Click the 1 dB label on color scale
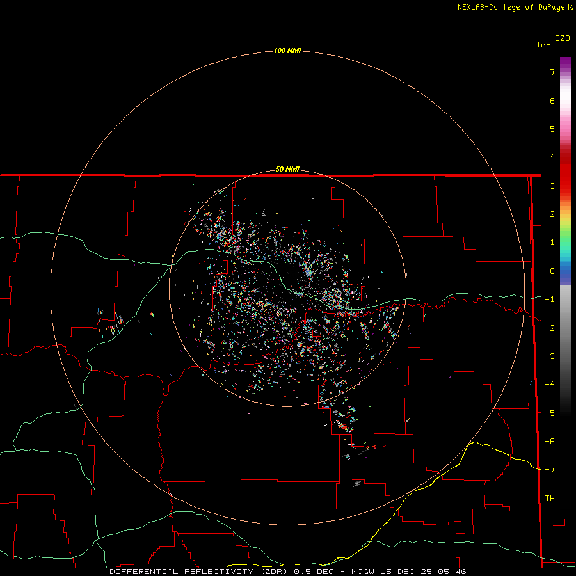 point(552,243)
